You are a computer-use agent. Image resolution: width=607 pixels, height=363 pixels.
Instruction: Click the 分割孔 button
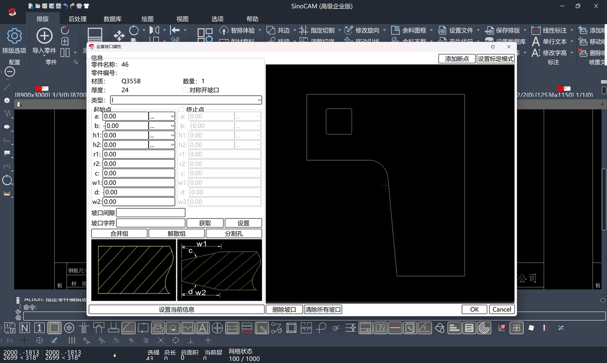pyautogui.click(x=234, y=234)
